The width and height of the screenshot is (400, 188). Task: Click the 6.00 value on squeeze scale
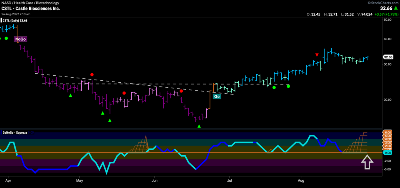[x=388, y=133]
